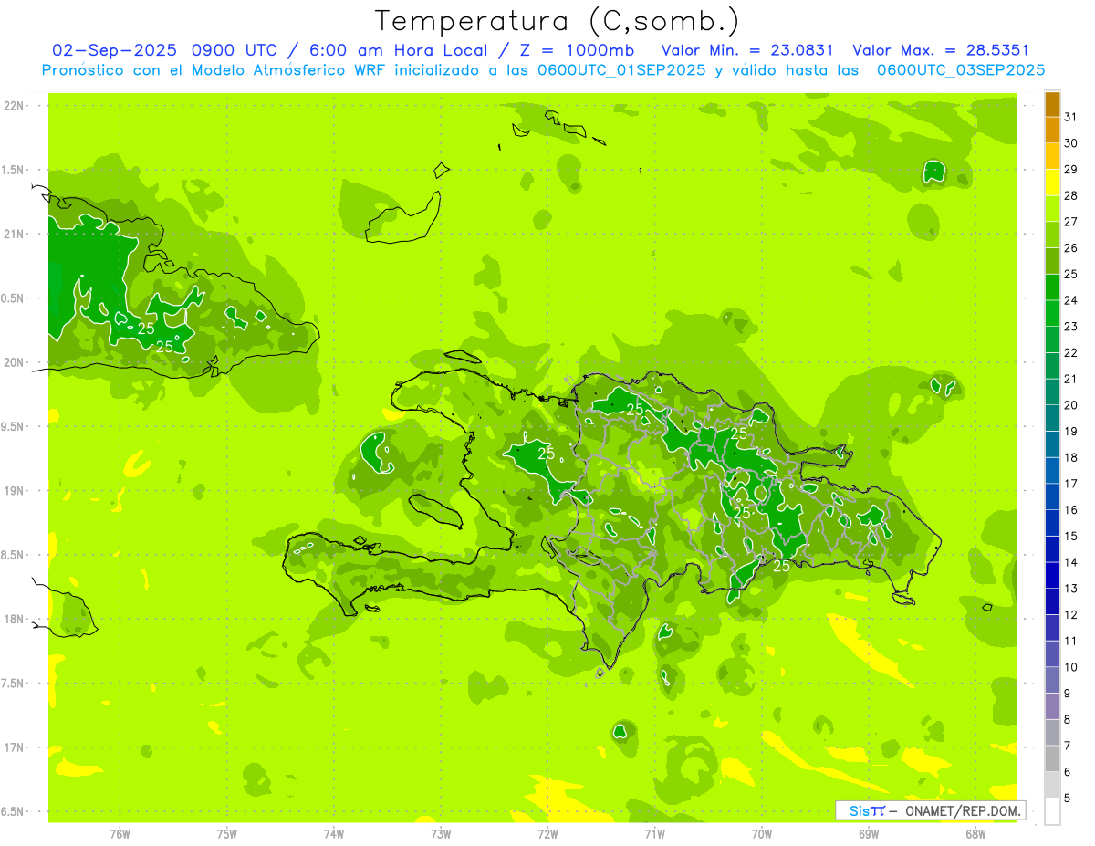This screenshot has width=1095, height=846.
Task: Click the legend scale value 28
Action: pyautogui.click(x=1071, y=196)
